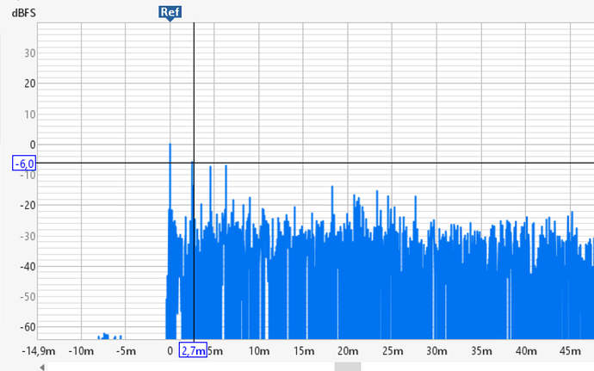Click the 25m label on the time axis
The height and width of the screenshot is (371, 594).
392,350
